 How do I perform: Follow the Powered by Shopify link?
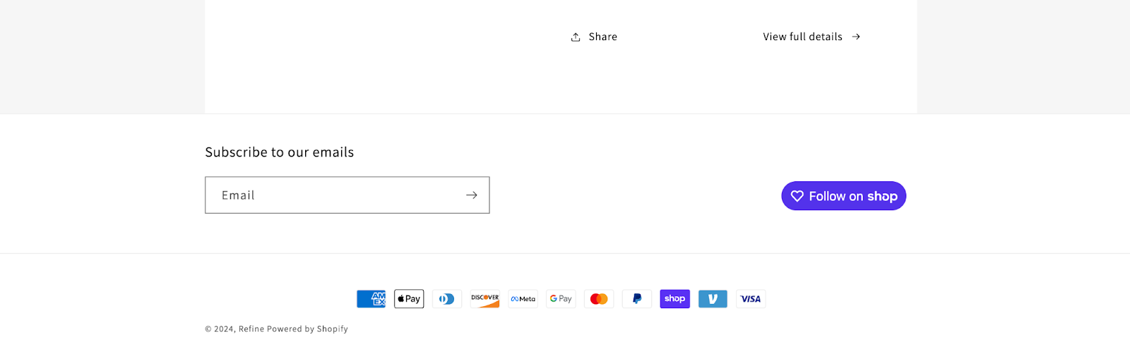coord(308,329)
